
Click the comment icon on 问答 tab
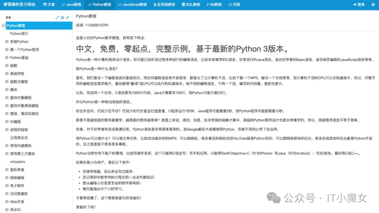pos(230,5)
